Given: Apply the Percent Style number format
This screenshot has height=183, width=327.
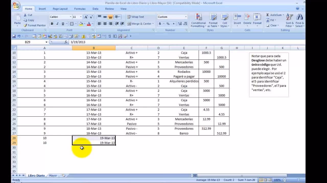Looking at the screenshot, I should pos(167,23).
